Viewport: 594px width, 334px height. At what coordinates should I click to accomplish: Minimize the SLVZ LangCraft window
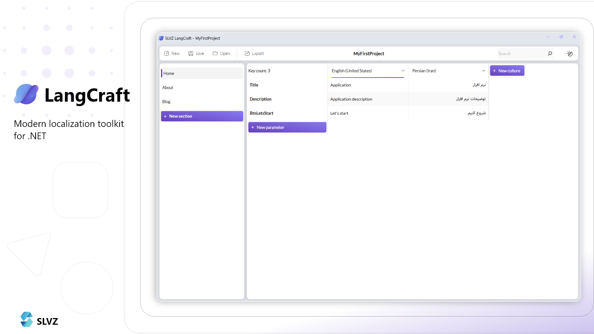[548, 37]
